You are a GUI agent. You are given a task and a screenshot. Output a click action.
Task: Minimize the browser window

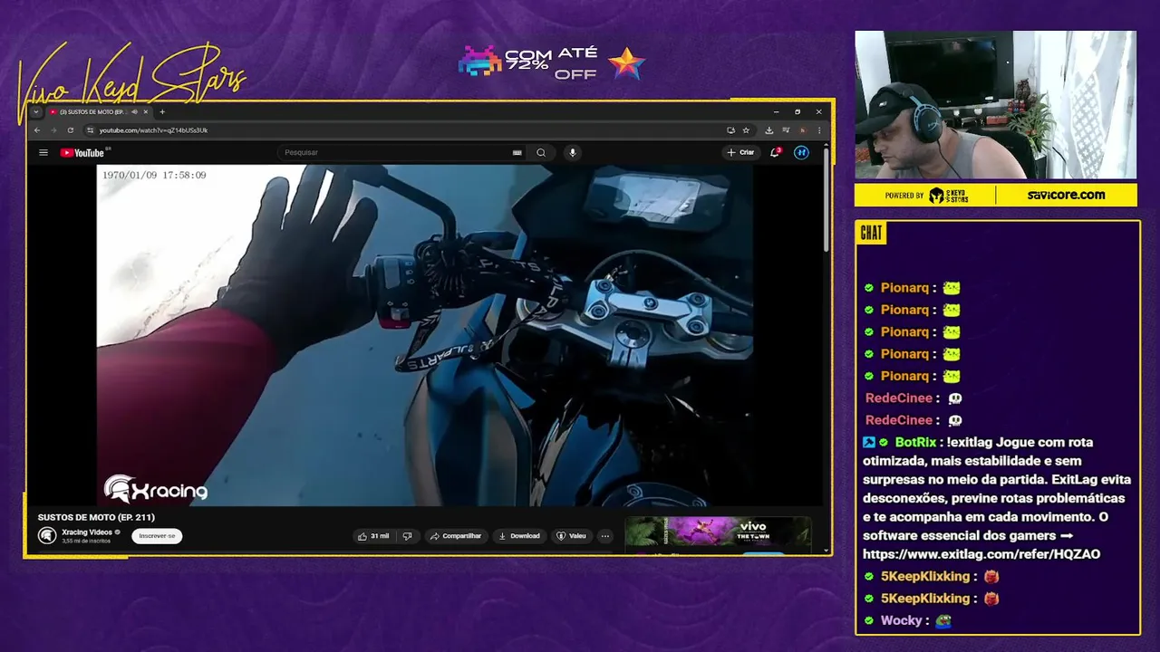coord(776,112)
